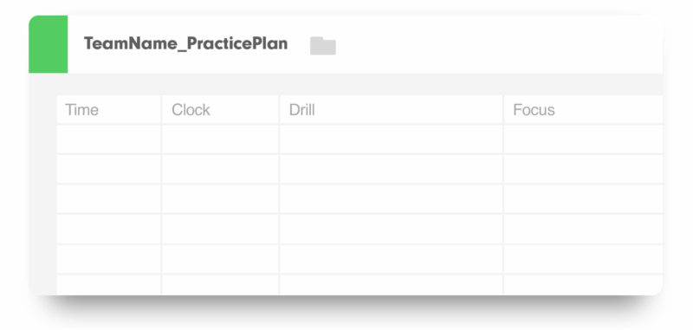Select the fourth-row cell under Drill
This screenshot has width=693, height=330.
tap(392, 230)
